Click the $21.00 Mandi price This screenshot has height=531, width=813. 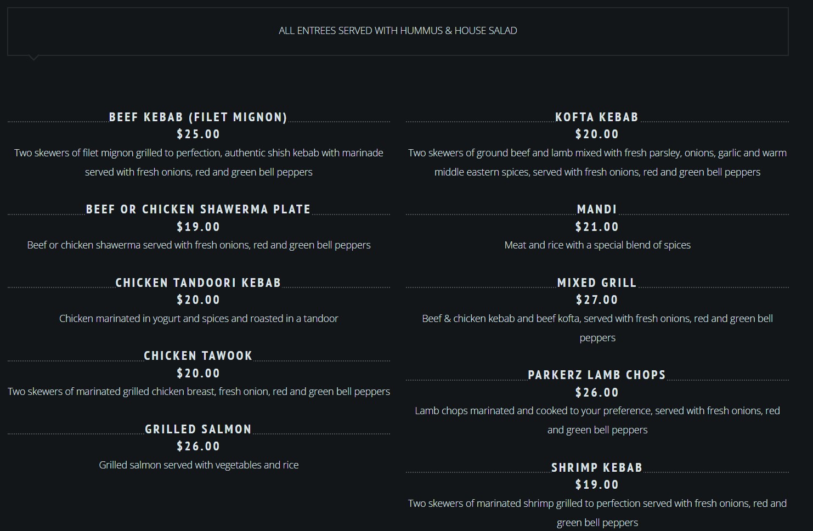[597, 227]
